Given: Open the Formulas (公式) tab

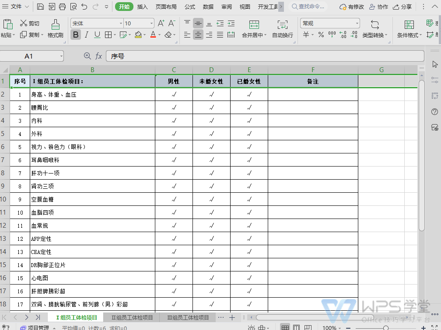Looking at the screenshot, I should (x=190, y=7).
